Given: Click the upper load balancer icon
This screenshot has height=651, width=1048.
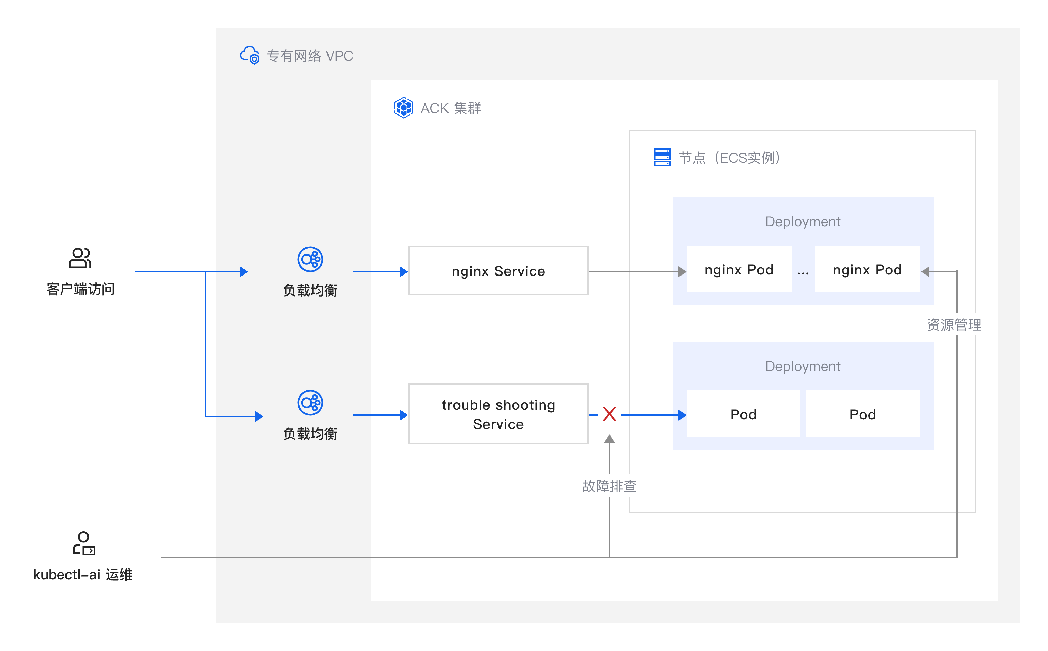Looking at the screenshot, I should [310, 259].
